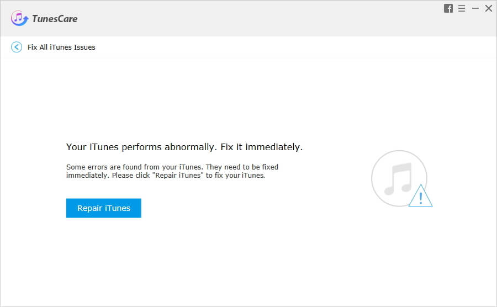Click "Some errors are found" description line

172,167
